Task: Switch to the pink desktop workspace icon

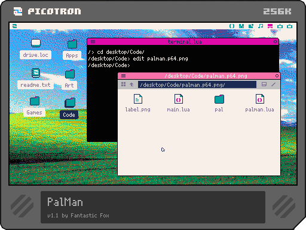Action: 270,26
